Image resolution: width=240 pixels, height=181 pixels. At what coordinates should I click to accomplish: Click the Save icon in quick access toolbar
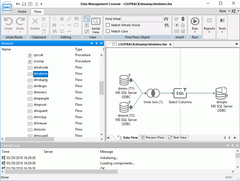[x=24, y=4]
